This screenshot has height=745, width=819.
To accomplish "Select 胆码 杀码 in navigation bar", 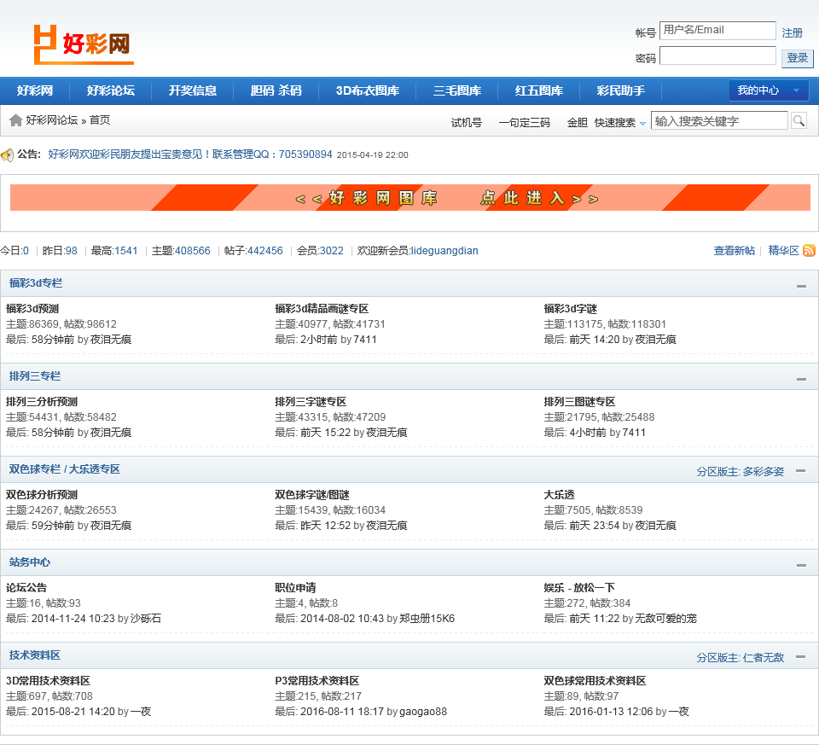I will coord(276,90).
